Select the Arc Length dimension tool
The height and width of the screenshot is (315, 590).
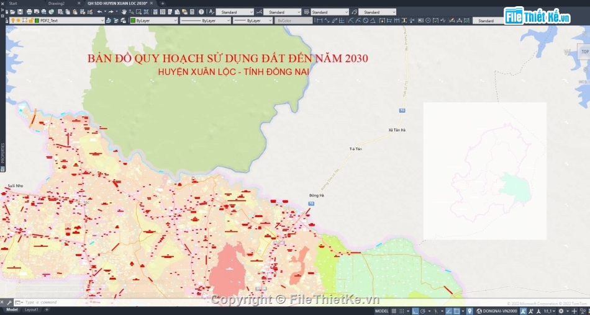(335, 20)
